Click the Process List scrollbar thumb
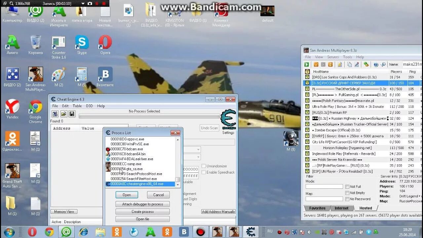This screenshot has width=423, height=238. coord(178,179)
